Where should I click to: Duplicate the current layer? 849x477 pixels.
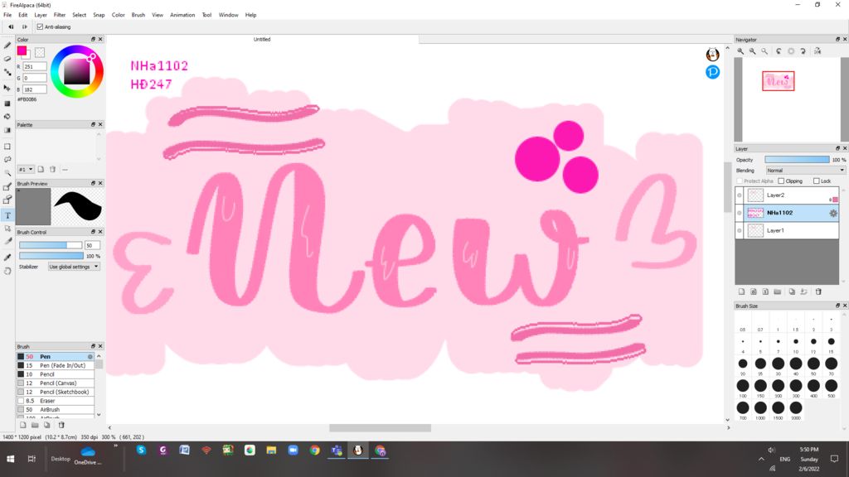(x=792, y=291)
